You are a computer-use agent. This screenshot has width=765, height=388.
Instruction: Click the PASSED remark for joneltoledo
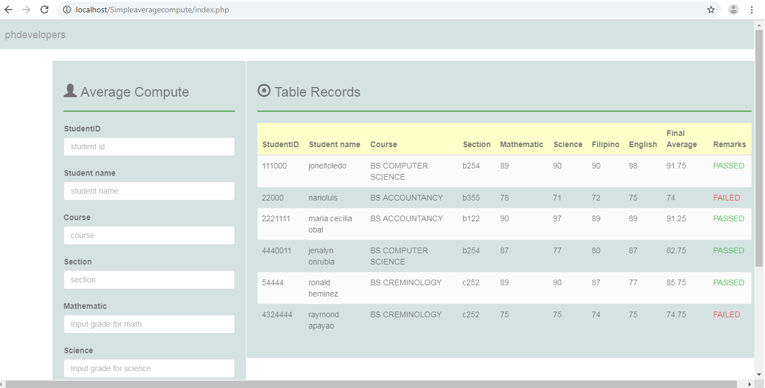728,166
